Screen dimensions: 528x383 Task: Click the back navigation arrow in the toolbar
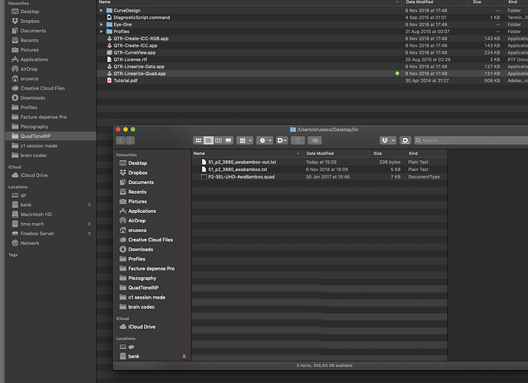(121, 141)
